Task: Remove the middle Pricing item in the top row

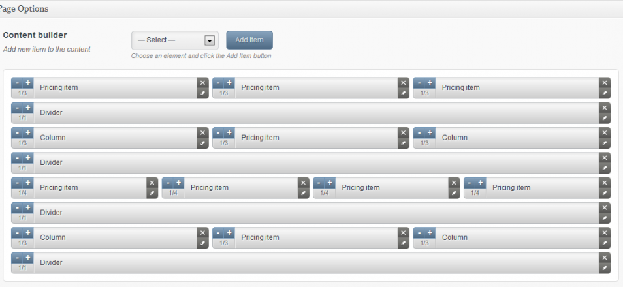Action: coord(404,83)
